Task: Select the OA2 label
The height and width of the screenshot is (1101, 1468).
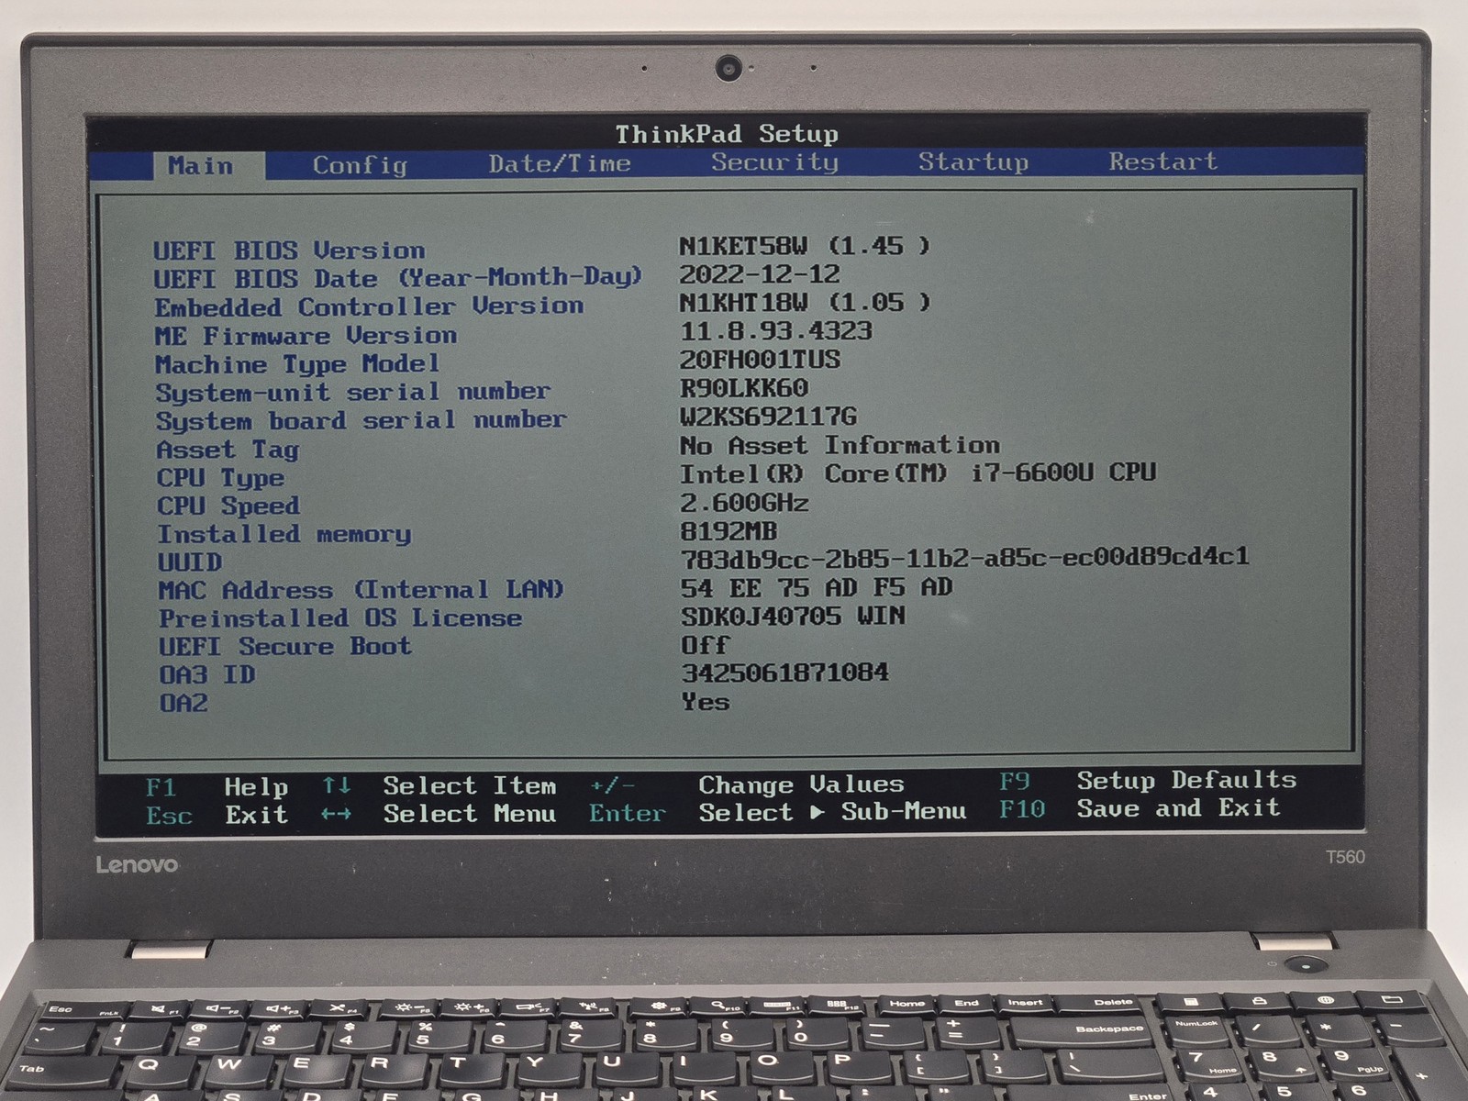Action: 183,704
